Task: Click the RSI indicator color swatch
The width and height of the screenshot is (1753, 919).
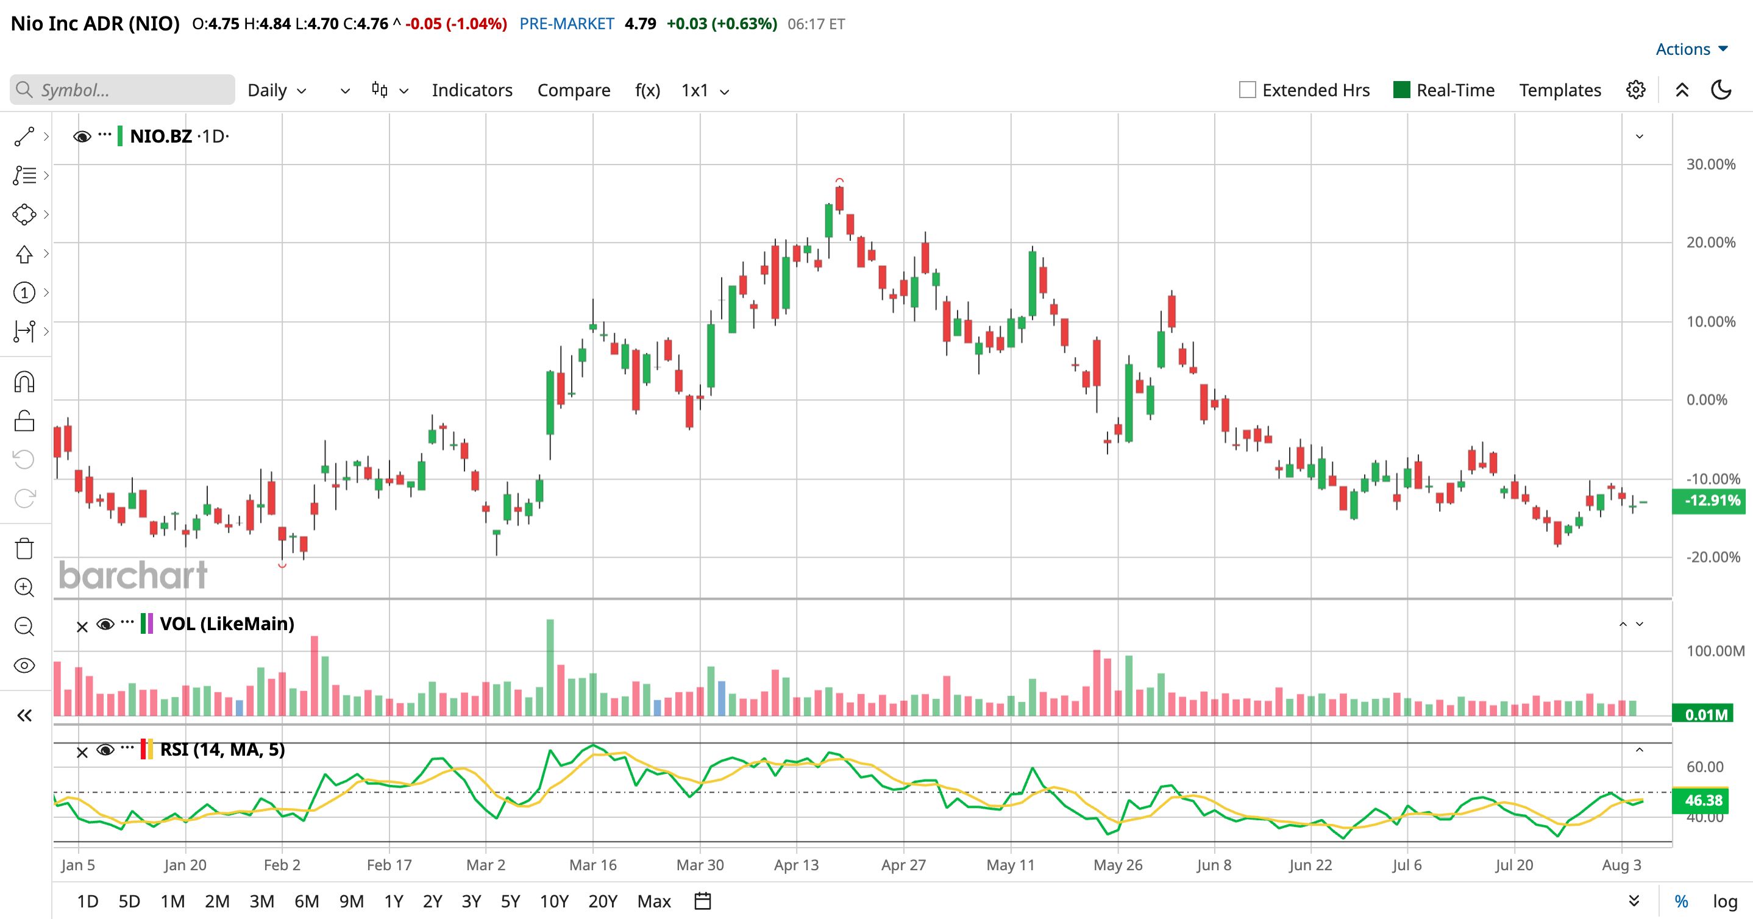Action: (x=147, y=749)
